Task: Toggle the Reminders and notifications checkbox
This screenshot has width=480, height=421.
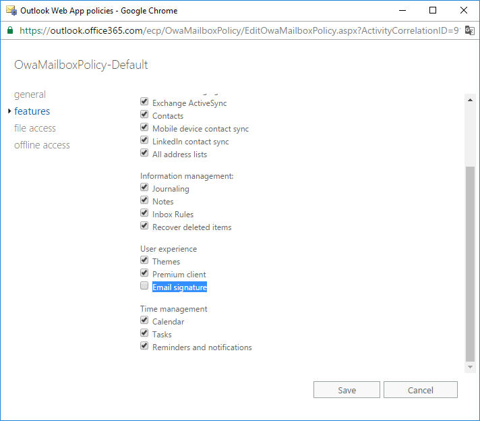Action: (x=144, y=347)
